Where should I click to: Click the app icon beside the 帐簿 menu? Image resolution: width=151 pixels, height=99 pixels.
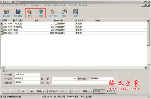click(2, 5)
